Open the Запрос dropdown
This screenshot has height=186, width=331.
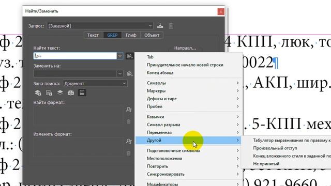tap(100, 26)
